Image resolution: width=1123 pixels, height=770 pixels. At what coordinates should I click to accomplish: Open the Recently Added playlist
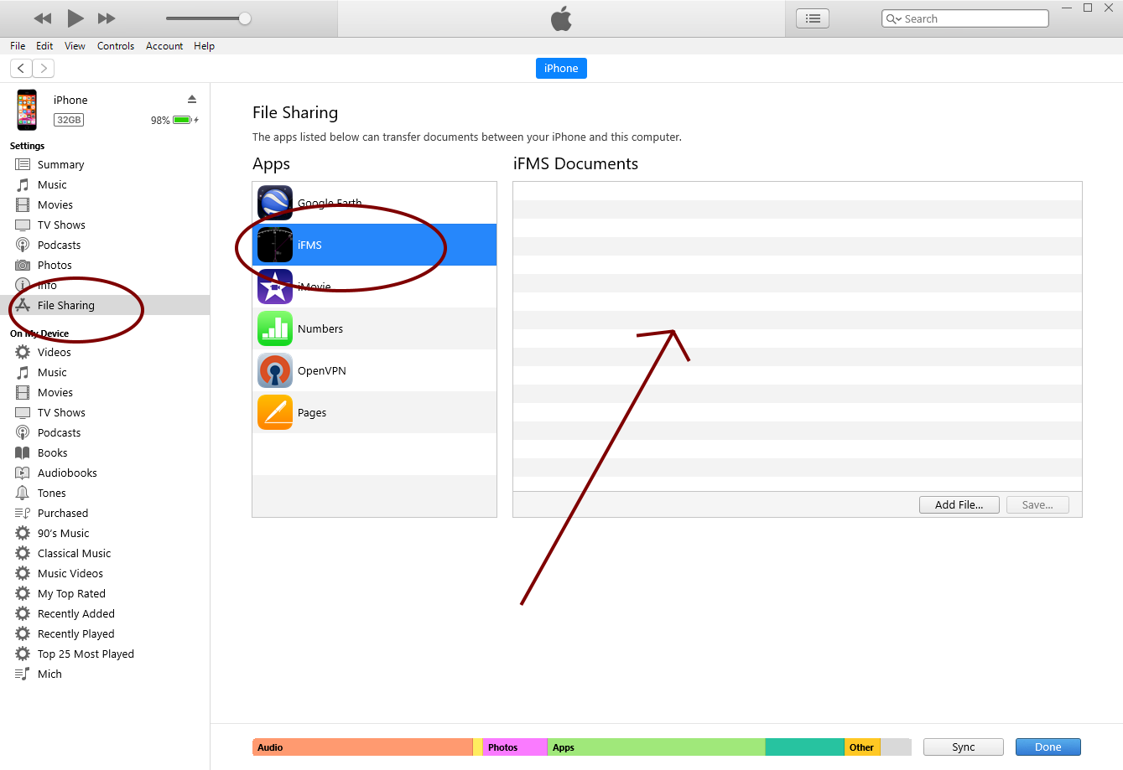coord(75,613)
